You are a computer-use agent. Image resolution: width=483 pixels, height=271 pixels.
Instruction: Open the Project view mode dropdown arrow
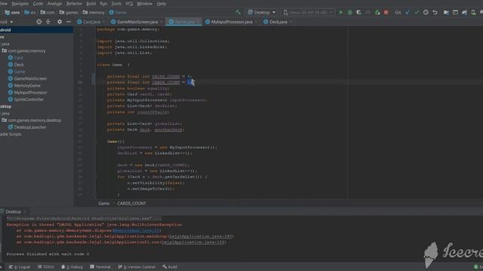pyautogui.click(x=11, y=22)
